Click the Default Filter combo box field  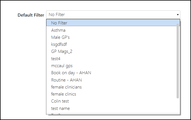tap(110, 15)
